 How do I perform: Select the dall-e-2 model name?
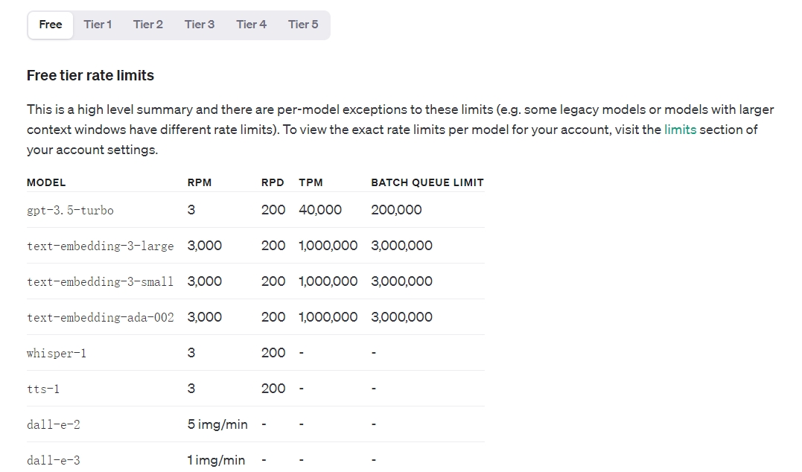pos(53,425)
